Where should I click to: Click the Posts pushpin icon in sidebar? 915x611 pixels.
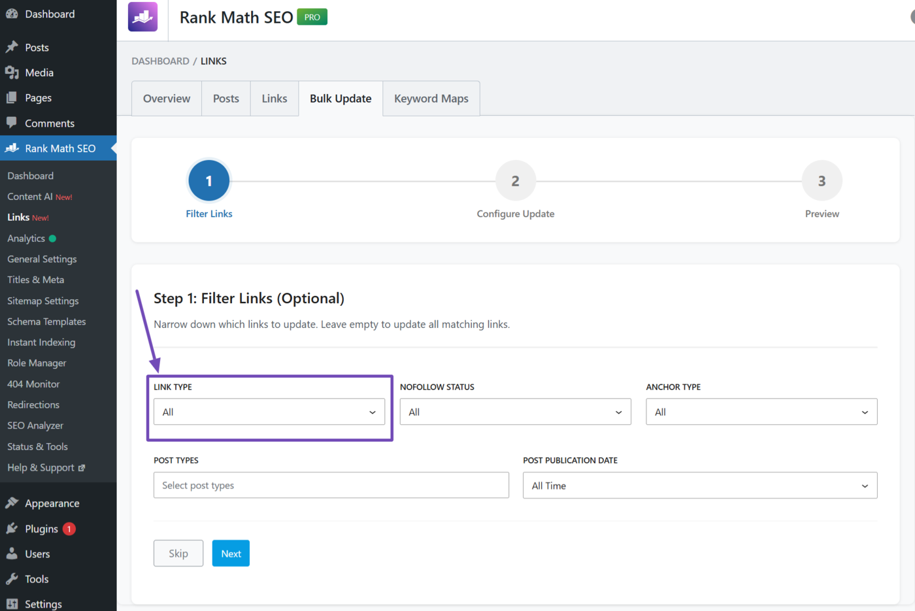pyautogui.click(x=13, y=46)
